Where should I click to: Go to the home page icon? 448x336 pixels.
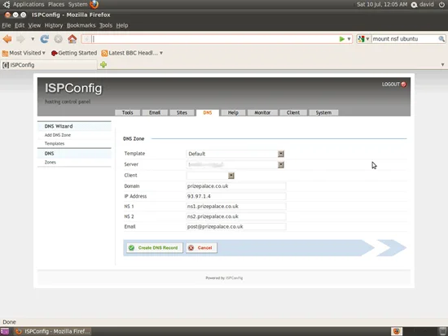(72, 39)
